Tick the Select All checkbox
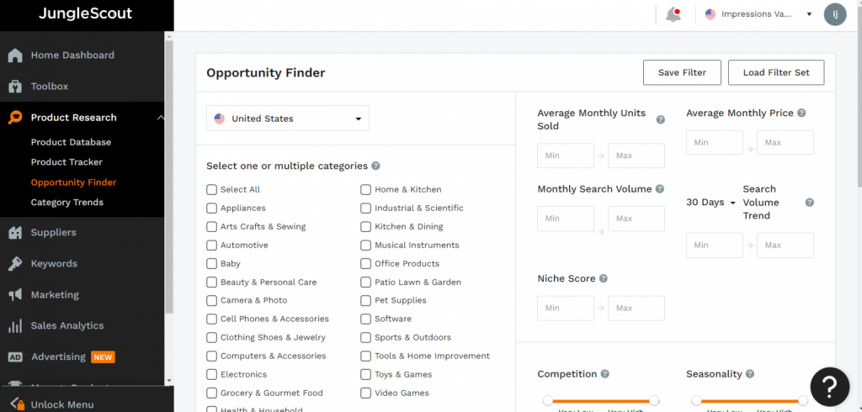The height and width of the screenshot is (412, 862). tap(212, 190)
